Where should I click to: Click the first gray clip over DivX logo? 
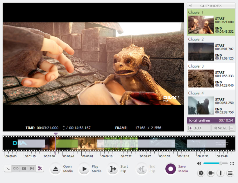coord(31,144)
